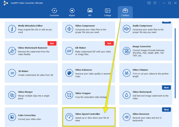The height and width of the screenshot is (127, 179).
Task: Open the Converter tab
Action: click(54, 12)
